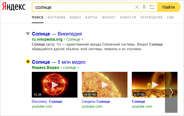Show next videos with right arrow
Image resolution: width=184 pixels, height=116 pixels.
(171, 92)
